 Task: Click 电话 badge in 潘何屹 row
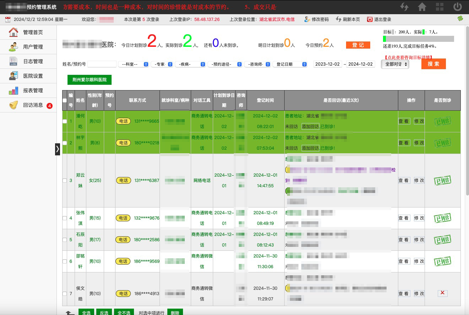123,121
